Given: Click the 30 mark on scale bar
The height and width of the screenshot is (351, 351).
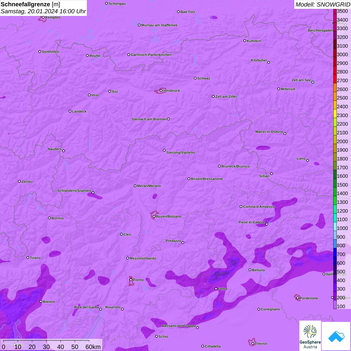Looking at the screenshot, I should (46, 347).
